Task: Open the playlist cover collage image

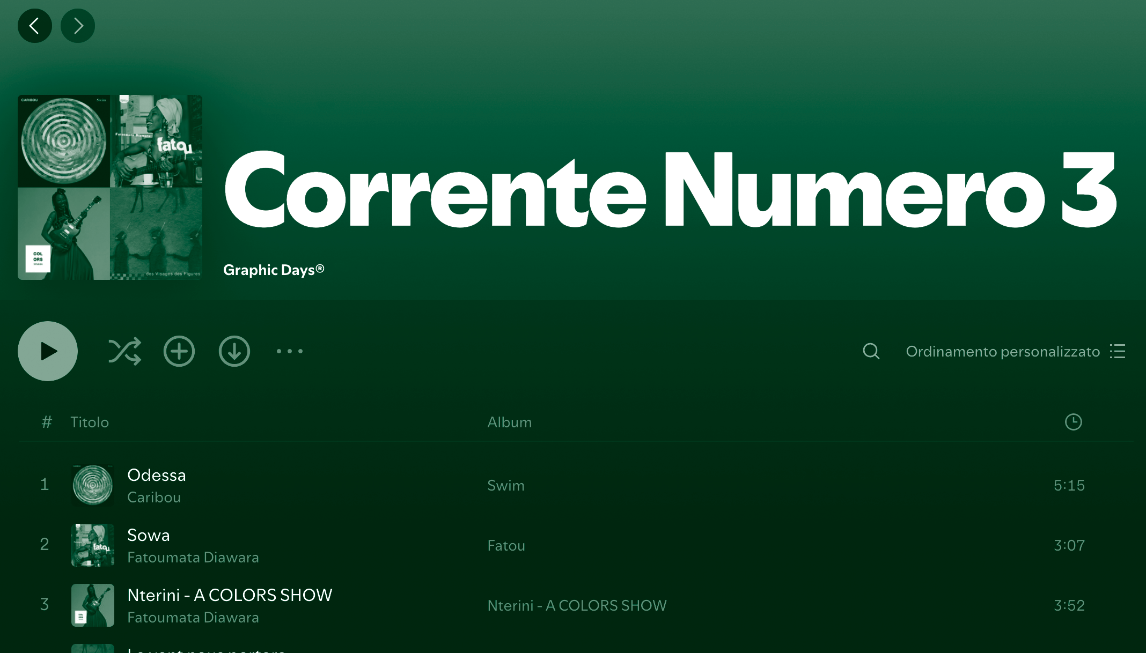Action: click(110, 187)
